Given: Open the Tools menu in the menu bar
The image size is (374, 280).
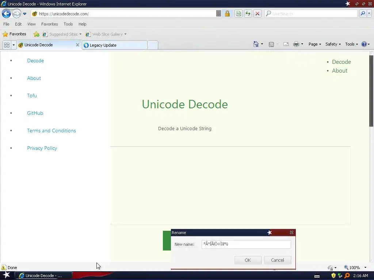Looking at the screenshot, I should [x=68, y=24].
